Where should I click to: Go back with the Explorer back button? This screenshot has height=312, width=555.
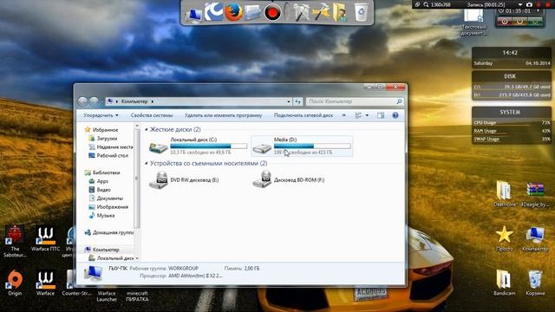click(x=82, y=101)
